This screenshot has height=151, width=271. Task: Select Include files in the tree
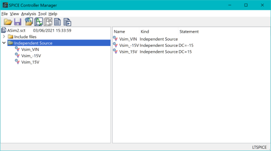[x=25, y=37]
